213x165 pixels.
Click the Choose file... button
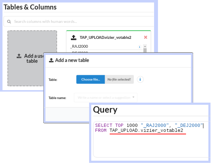pos(91,79)
